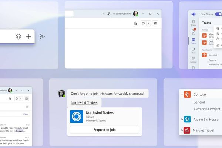Click the add-people icon in the lower-left window
This screenshot has height=148, width=222.
pos(10,98)
